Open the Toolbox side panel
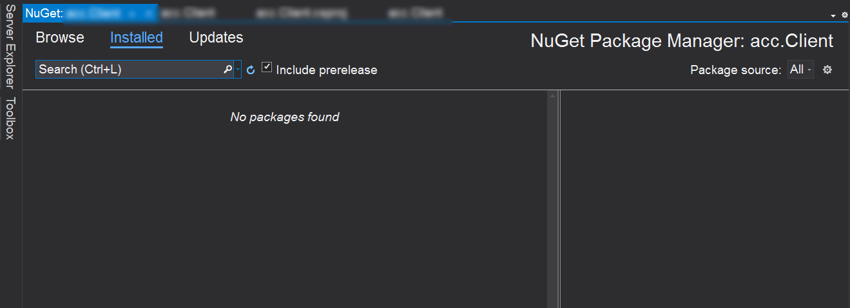The width and height of the screenshot is (850, 308). (10, 118)
